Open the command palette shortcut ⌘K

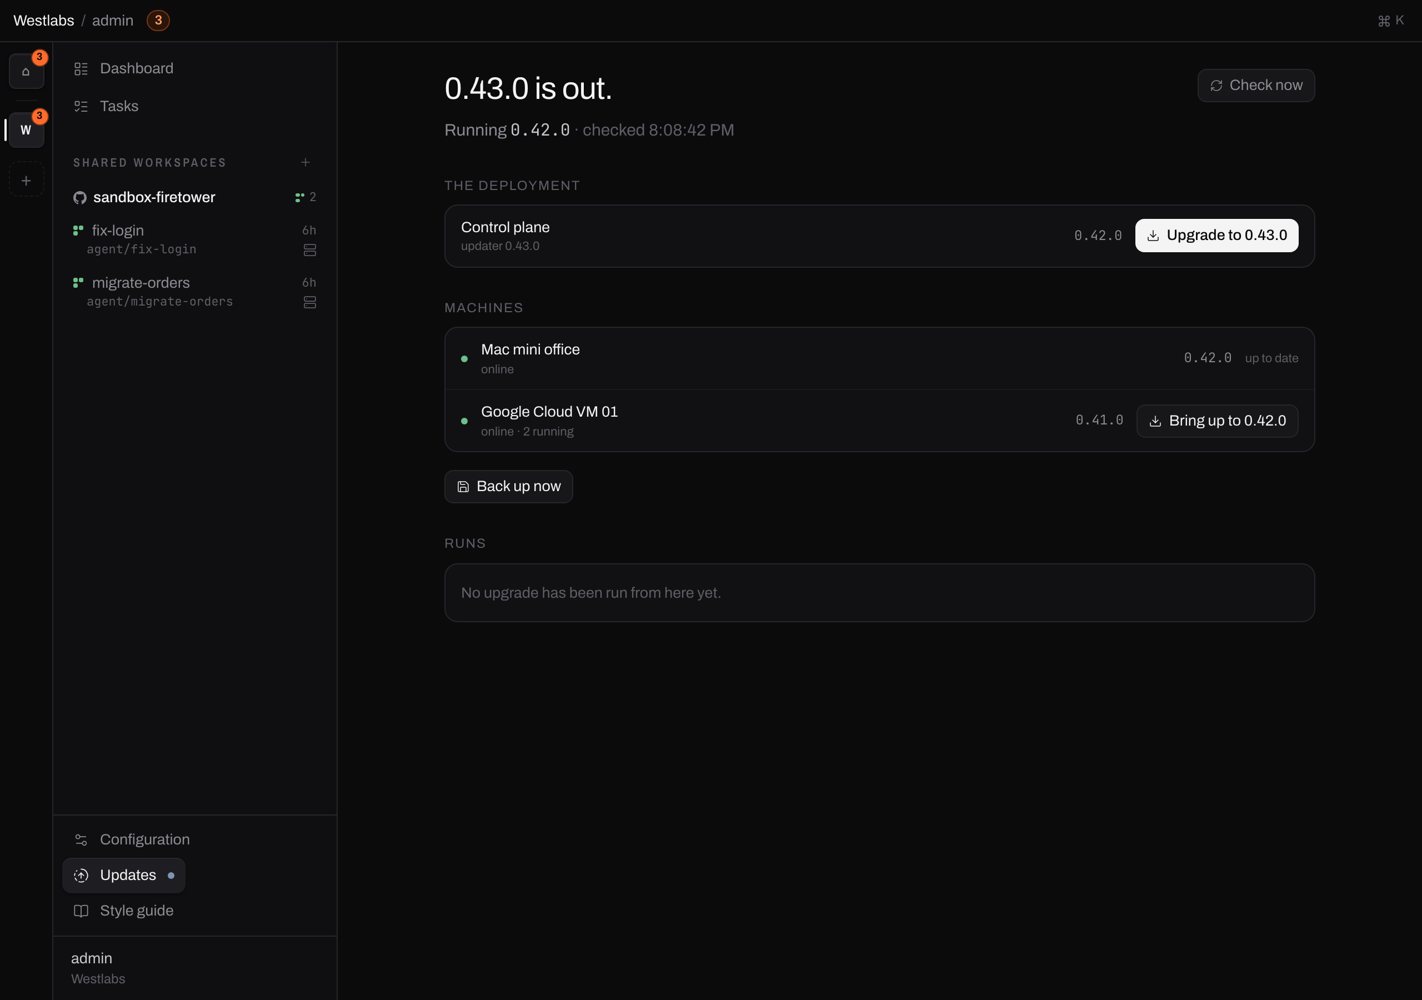[x=1391, y=21]
